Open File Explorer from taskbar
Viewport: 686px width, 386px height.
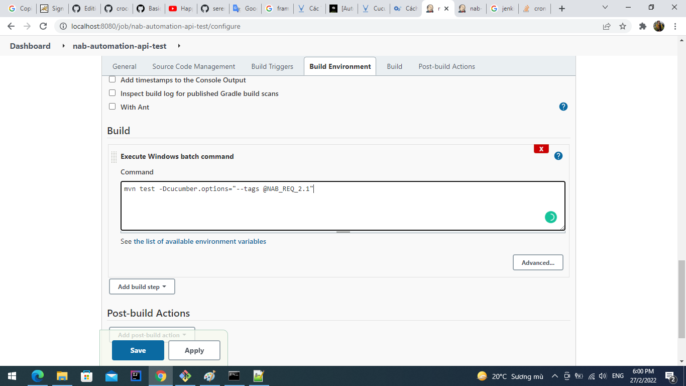pyautogui.click(x=62, y=376)
